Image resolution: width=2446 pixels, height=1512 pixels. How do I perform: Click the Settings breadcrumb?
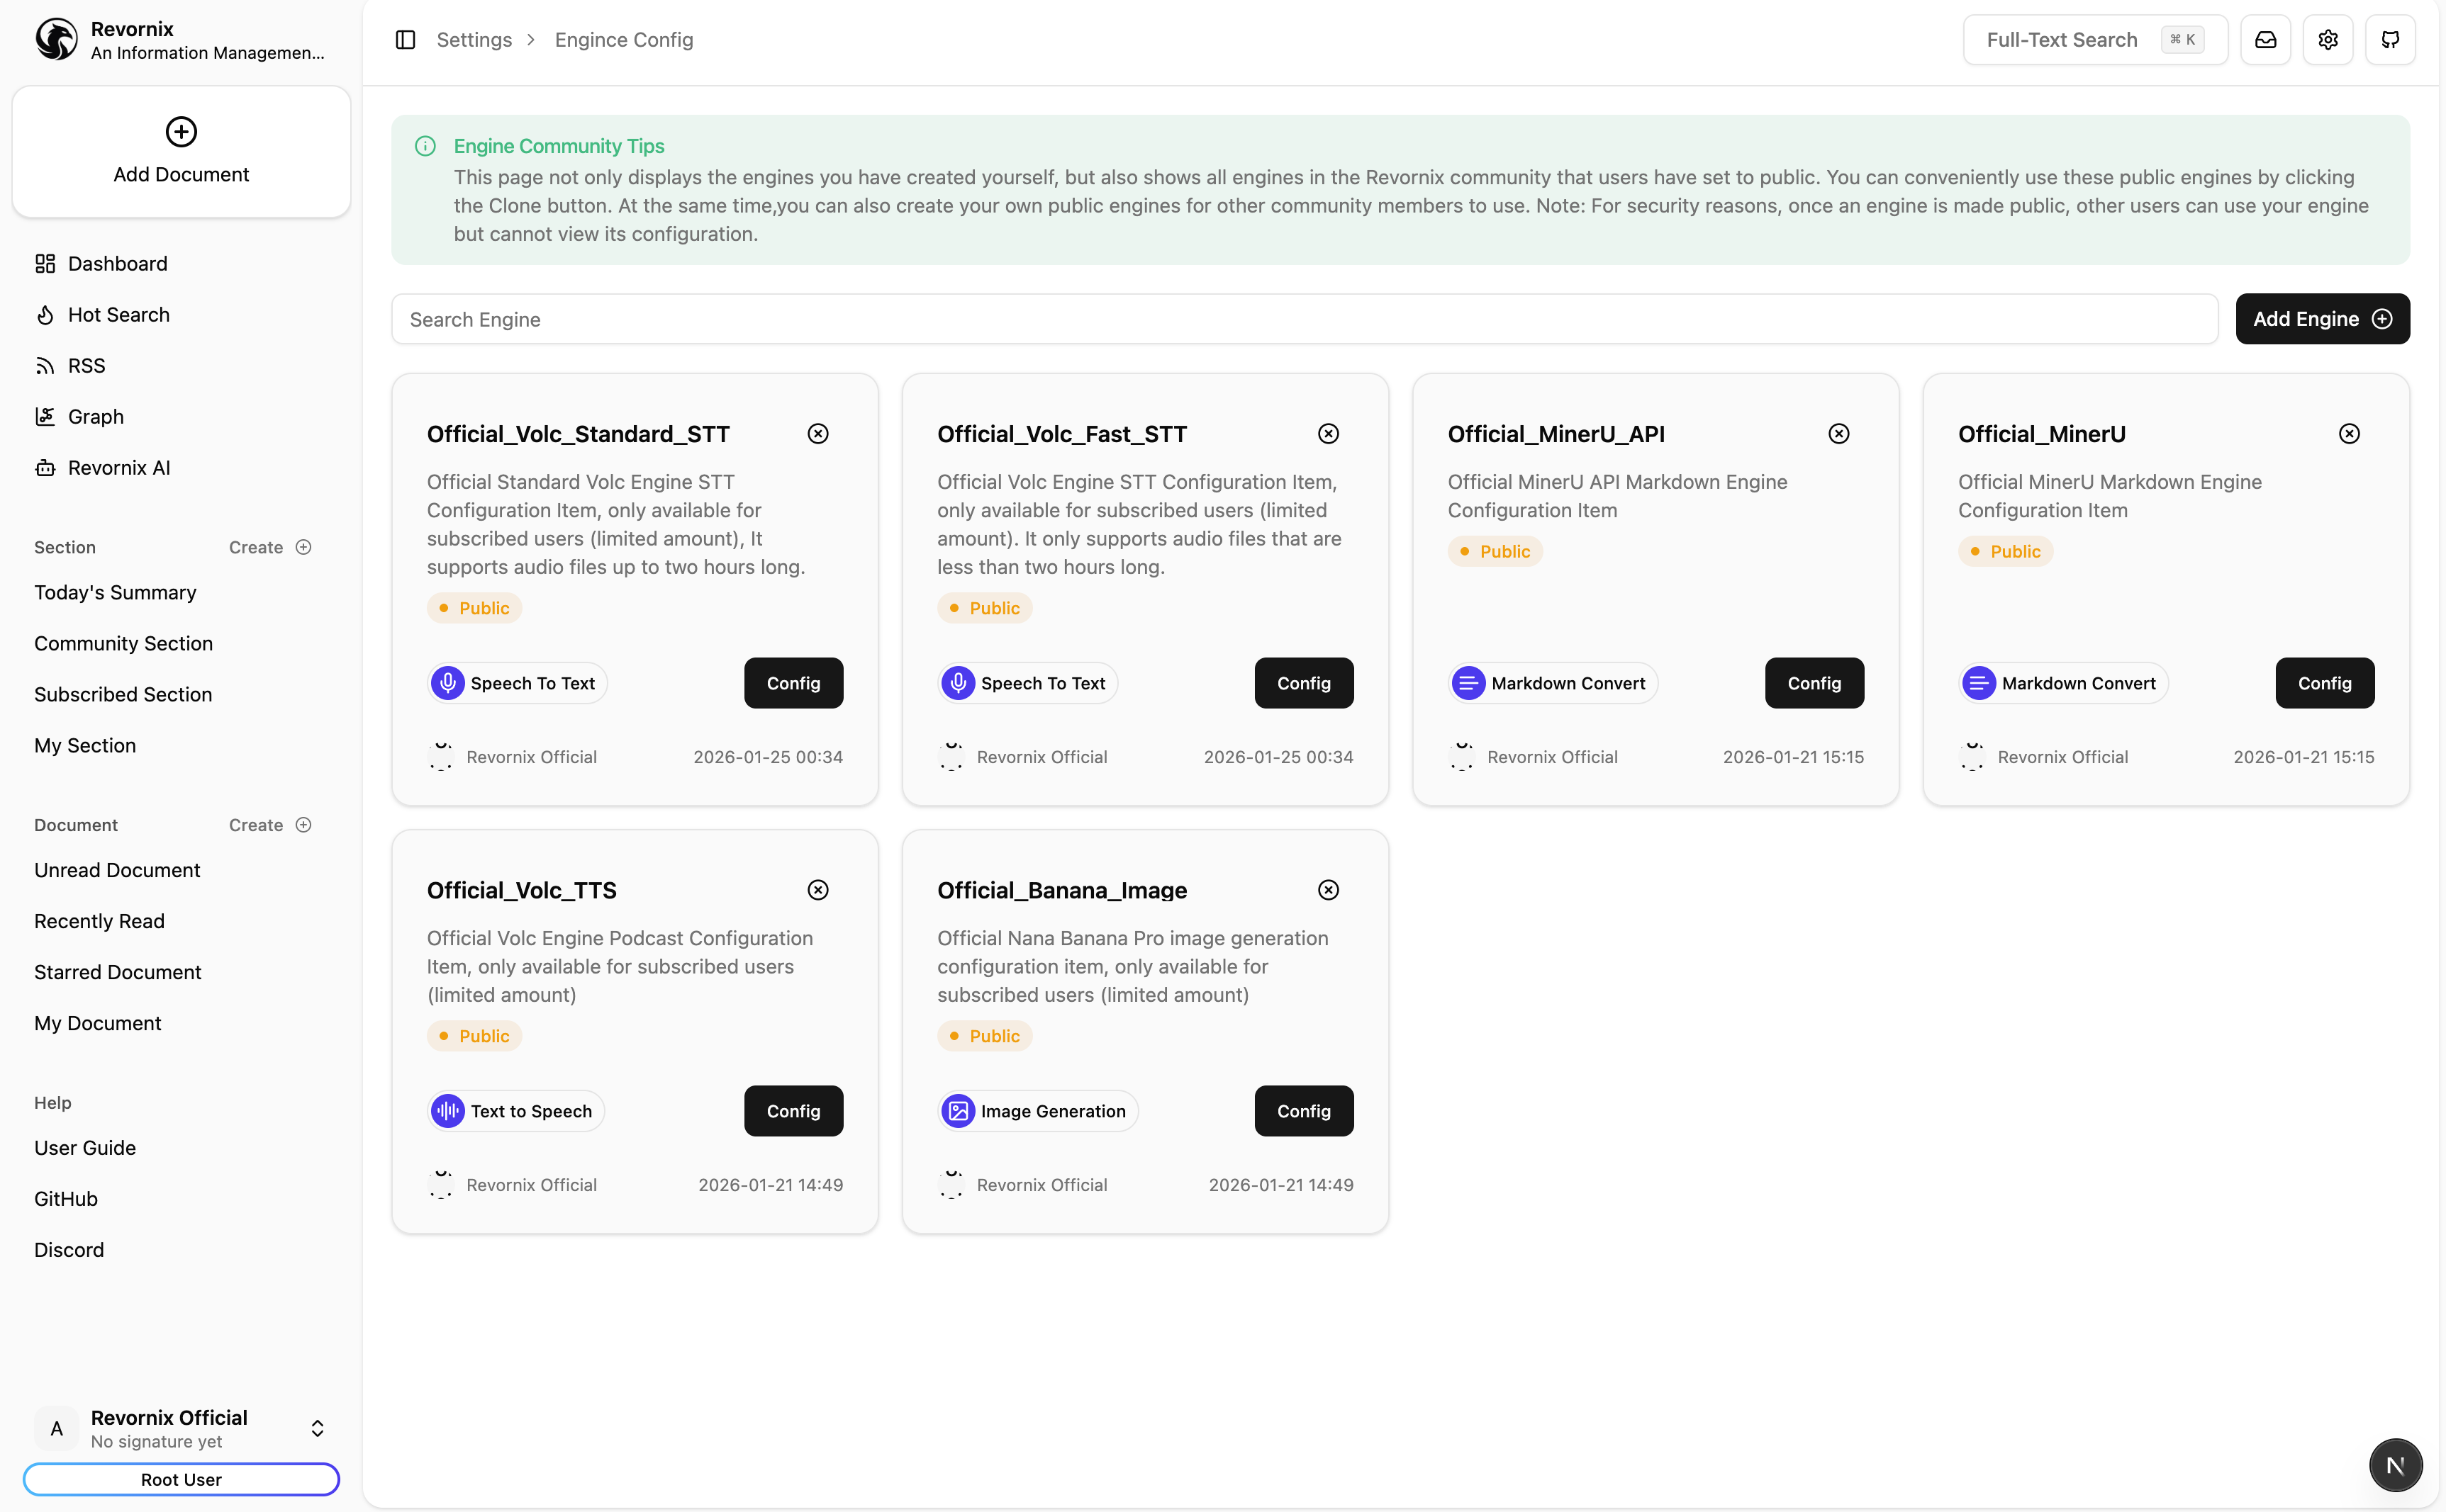coord(474,40)
